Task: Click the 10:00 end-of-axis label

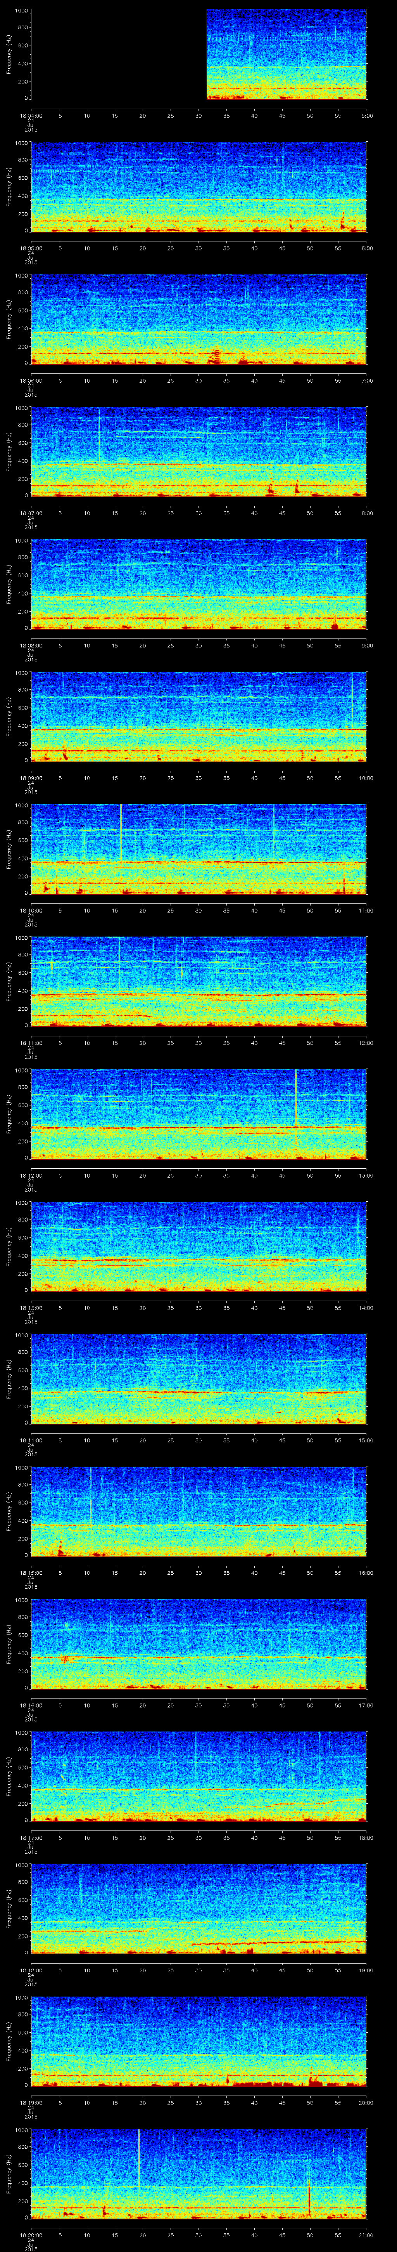Action: [366, 778]
